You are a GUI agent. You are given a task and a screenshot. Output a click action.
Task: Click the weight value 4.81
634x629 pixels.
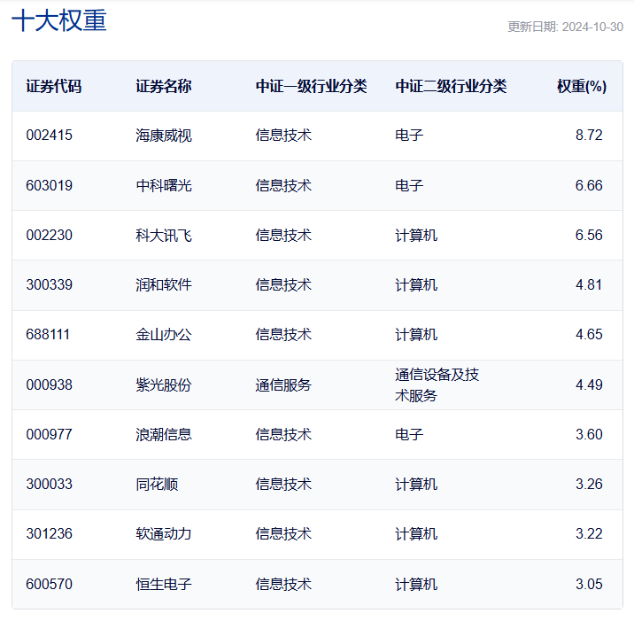click(589, 284)
